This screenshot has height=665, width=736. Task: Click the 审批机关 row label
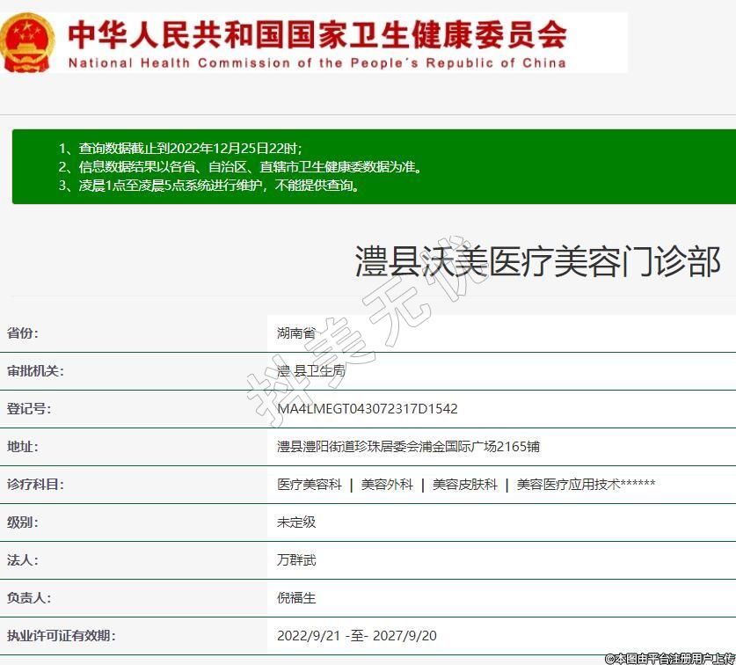(35, 371)
